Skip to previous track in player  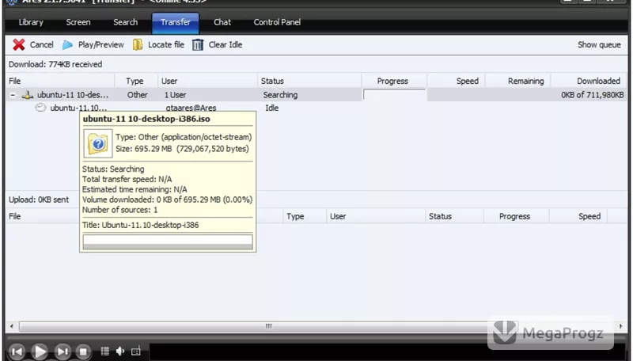pos(17,351)
